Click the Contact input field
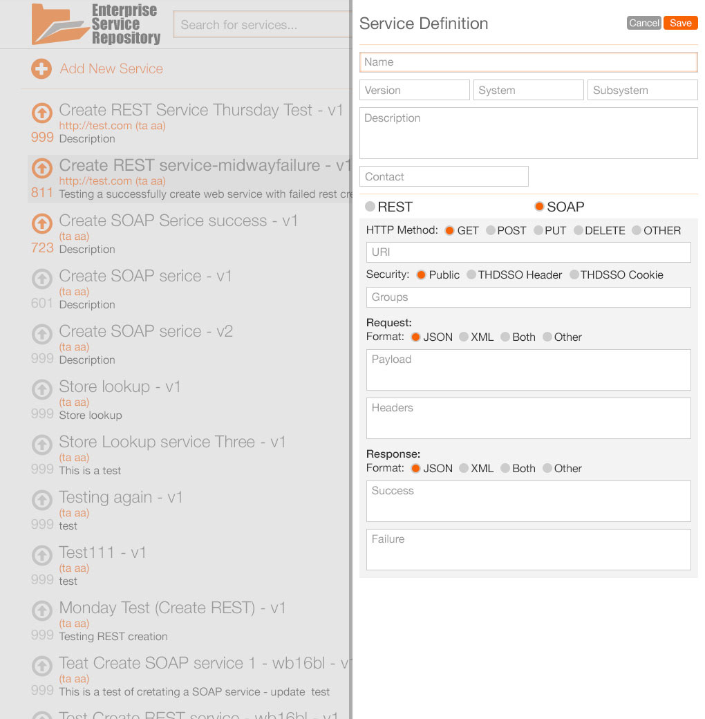The height and width of the screenshot is (719, 705). click(x=444, y=176)
